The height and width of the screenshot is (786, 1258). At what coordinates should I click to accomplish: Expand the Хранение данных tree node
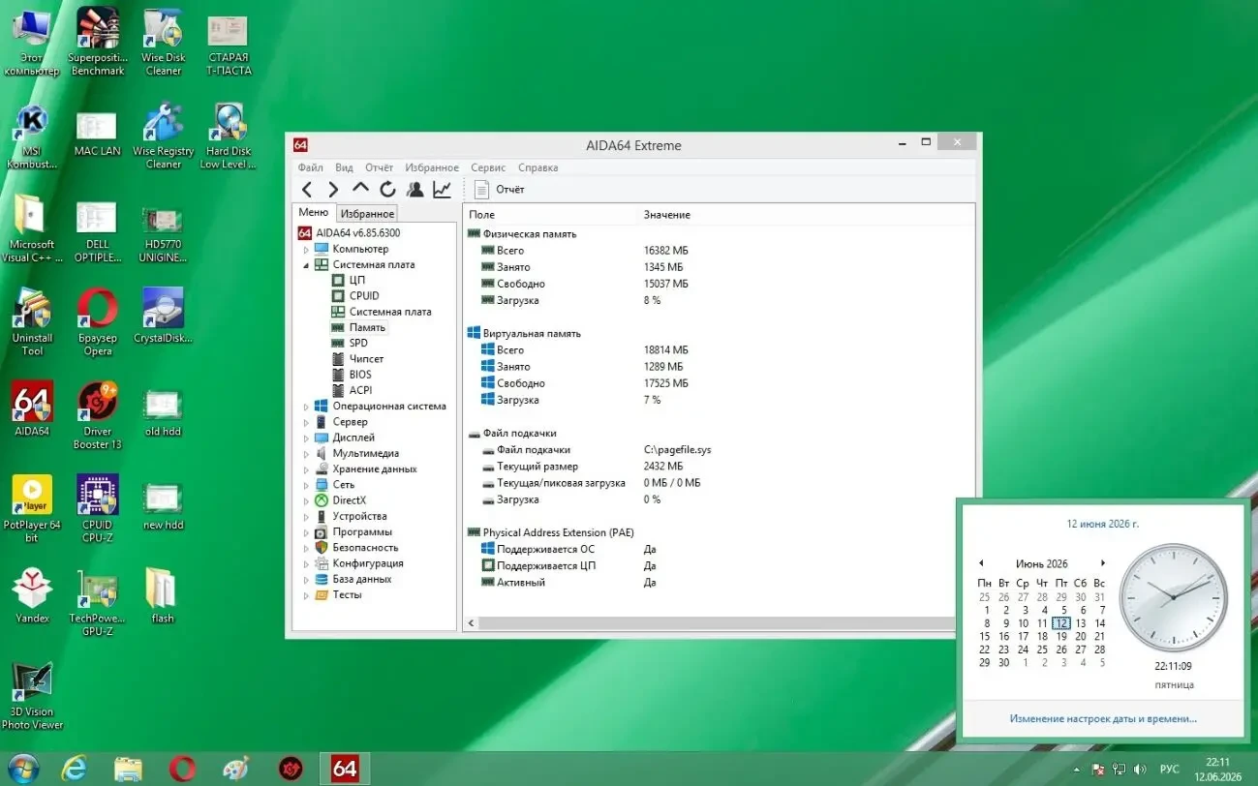(307, 469)
